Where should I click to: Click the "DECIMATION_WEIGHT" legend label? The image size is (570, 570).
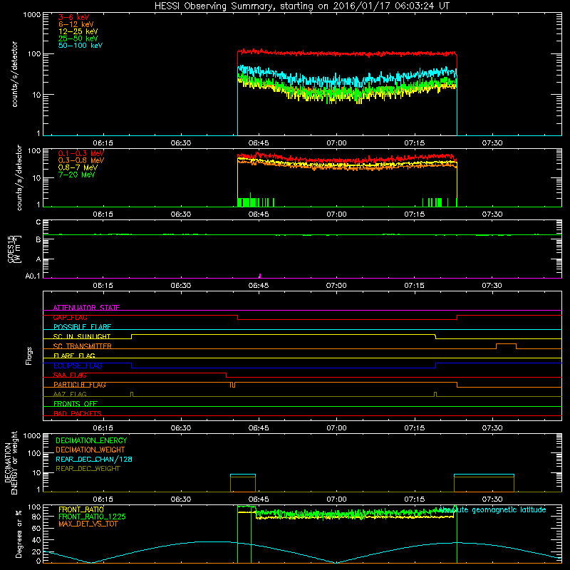point(90,450)
